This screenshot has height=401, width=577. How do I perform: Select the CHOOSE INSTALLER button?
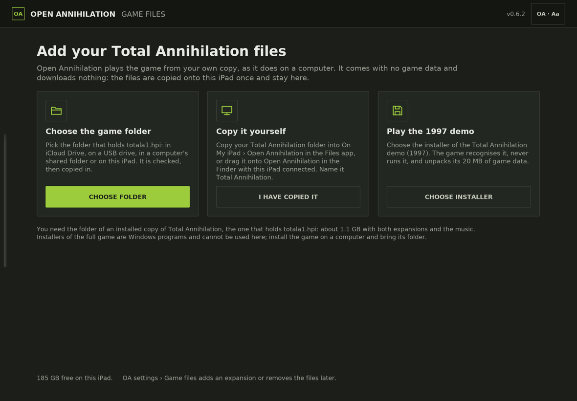(459, 197)
